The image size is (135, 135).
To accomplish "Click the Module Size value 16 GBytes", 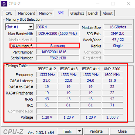I will 118,27.
